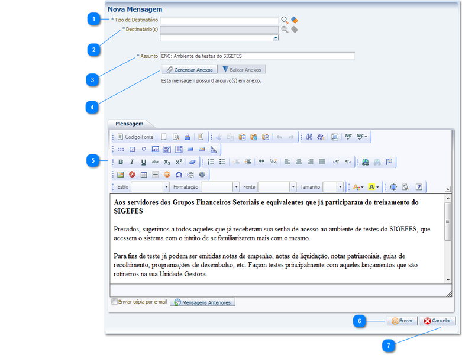The height and width of the screenshot is (355, 462).
Task: Open search magnifier for Tipo de Destinatário
Action: 285,20
